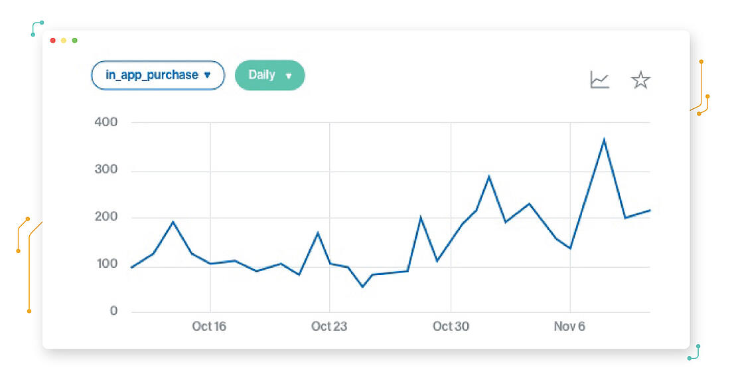Click the yellow minimize window dot
The image size is (730, 380).
[64, 41]
